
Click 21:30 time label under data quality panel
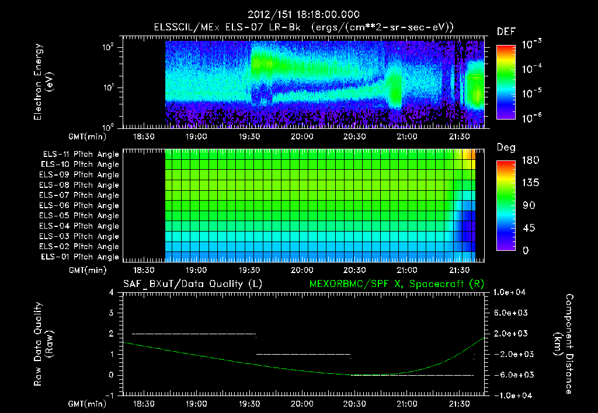click(459, 404)
